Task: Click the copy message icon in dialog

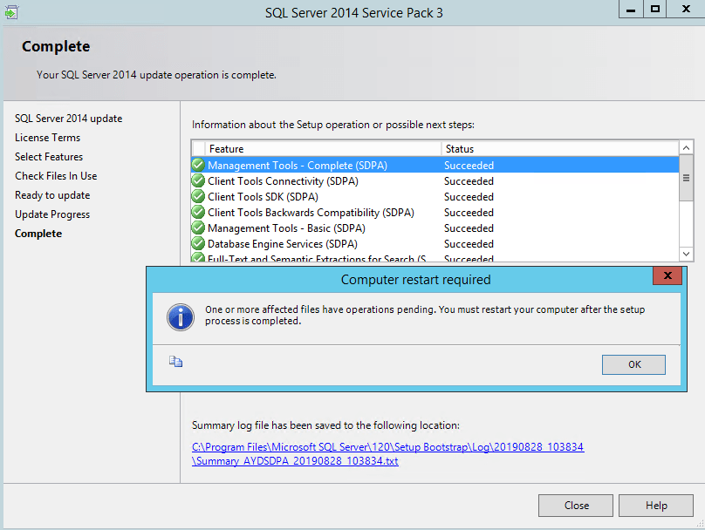Action: (x=175, y=362)
